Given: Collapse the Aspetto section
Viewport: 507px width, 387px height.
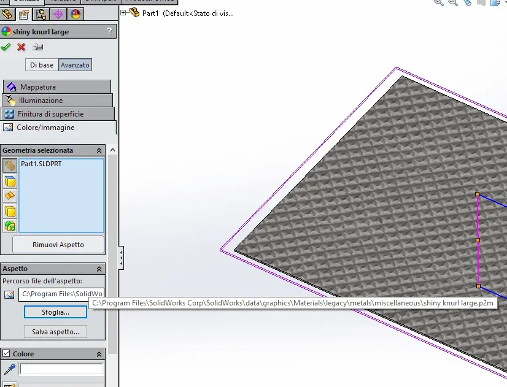Looking at the screenshot, I should [99, 269].
